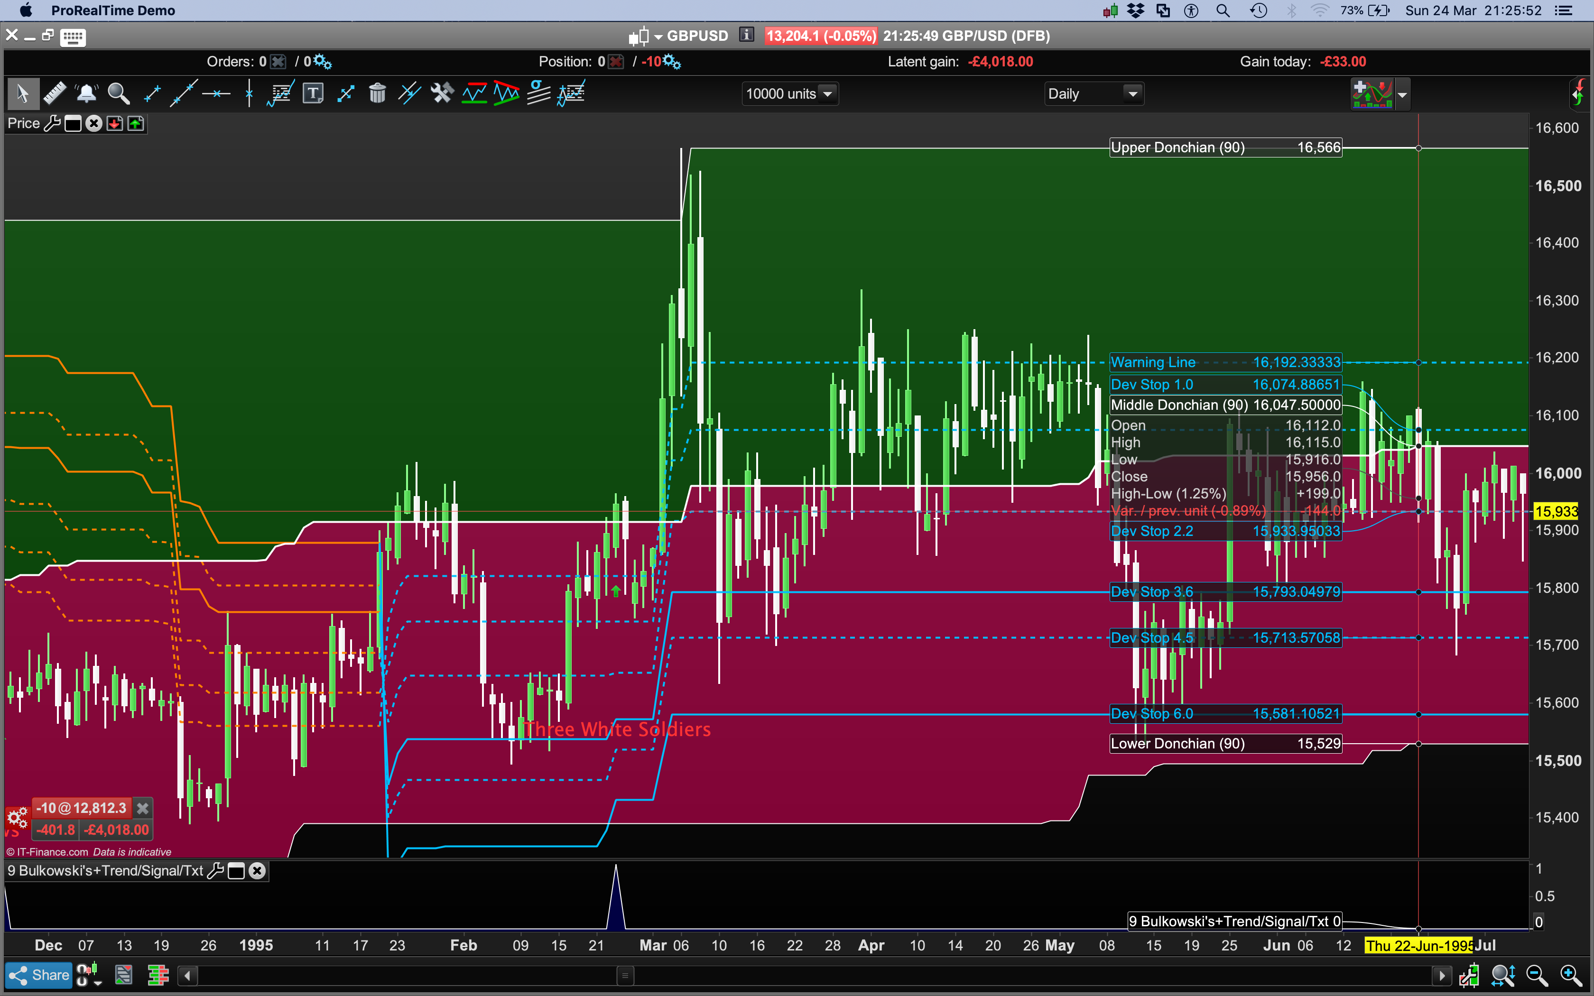Viewport: 1594px width, 996px height.
Task: Choose the line segment drawing tool
Action: [x=151, y=93]
